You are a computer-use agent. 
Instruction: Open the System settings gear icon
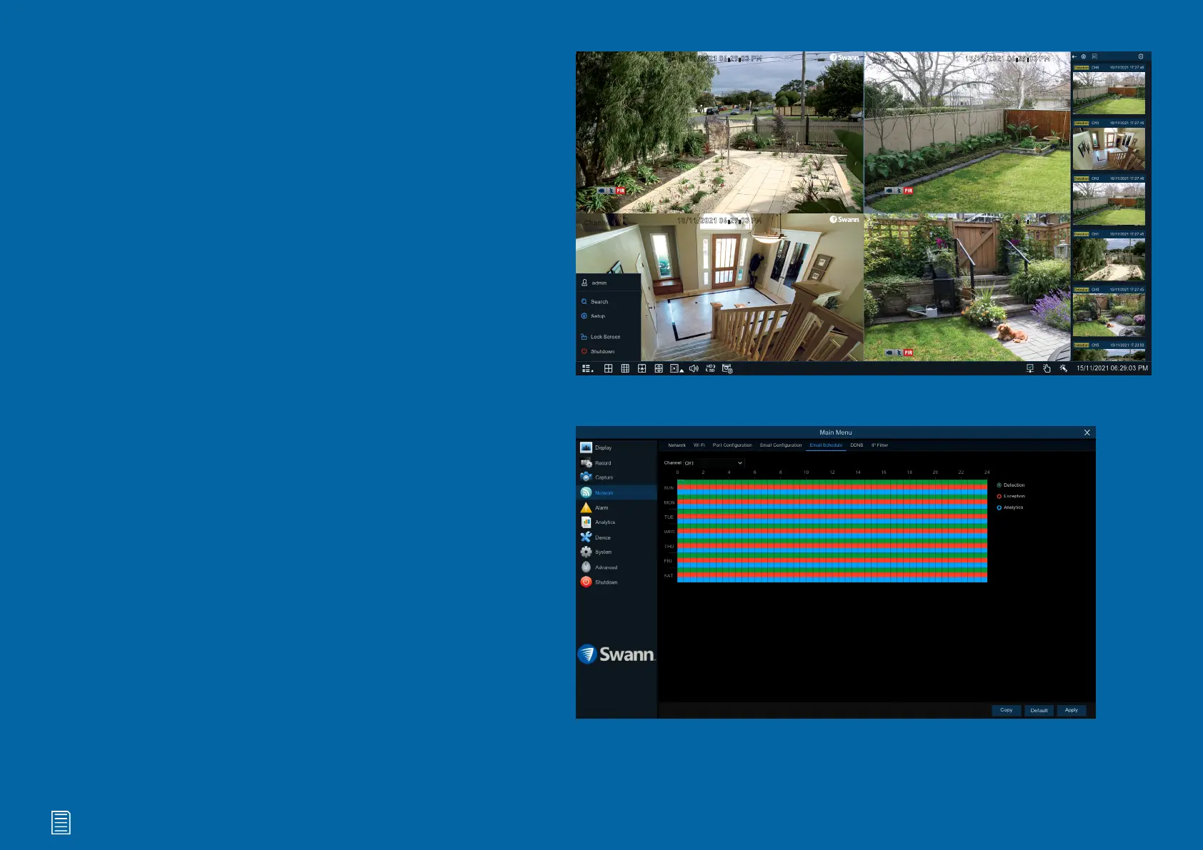coord(586,552)
